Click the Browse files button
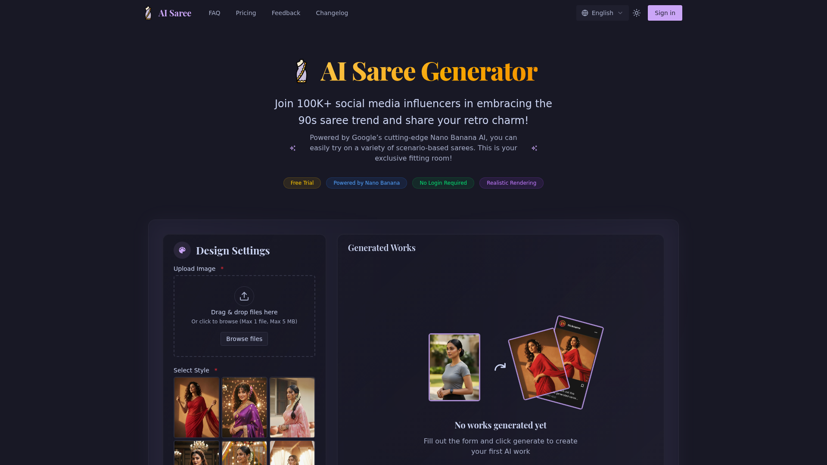The height and width of the screenshot is (465, 827). point(244,339)
